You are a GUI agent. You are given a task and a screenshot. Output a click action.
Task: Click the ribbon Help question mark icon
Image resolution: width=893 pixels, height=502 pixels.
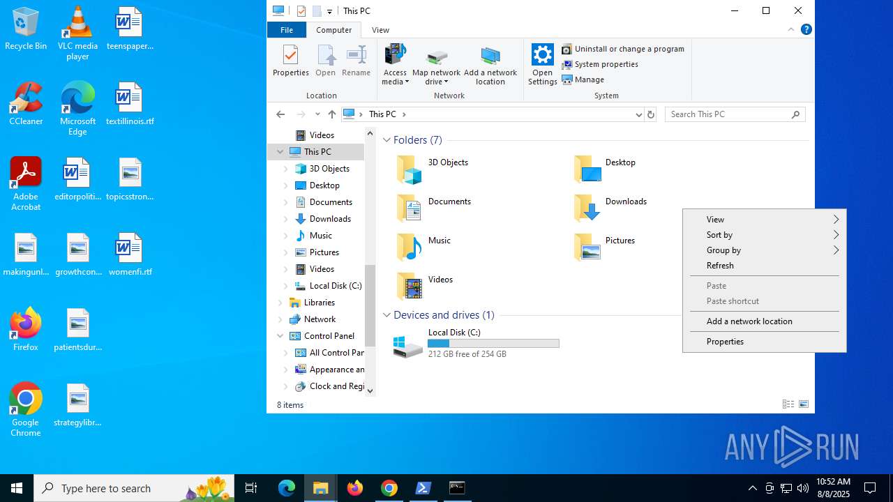pos(806,29)
